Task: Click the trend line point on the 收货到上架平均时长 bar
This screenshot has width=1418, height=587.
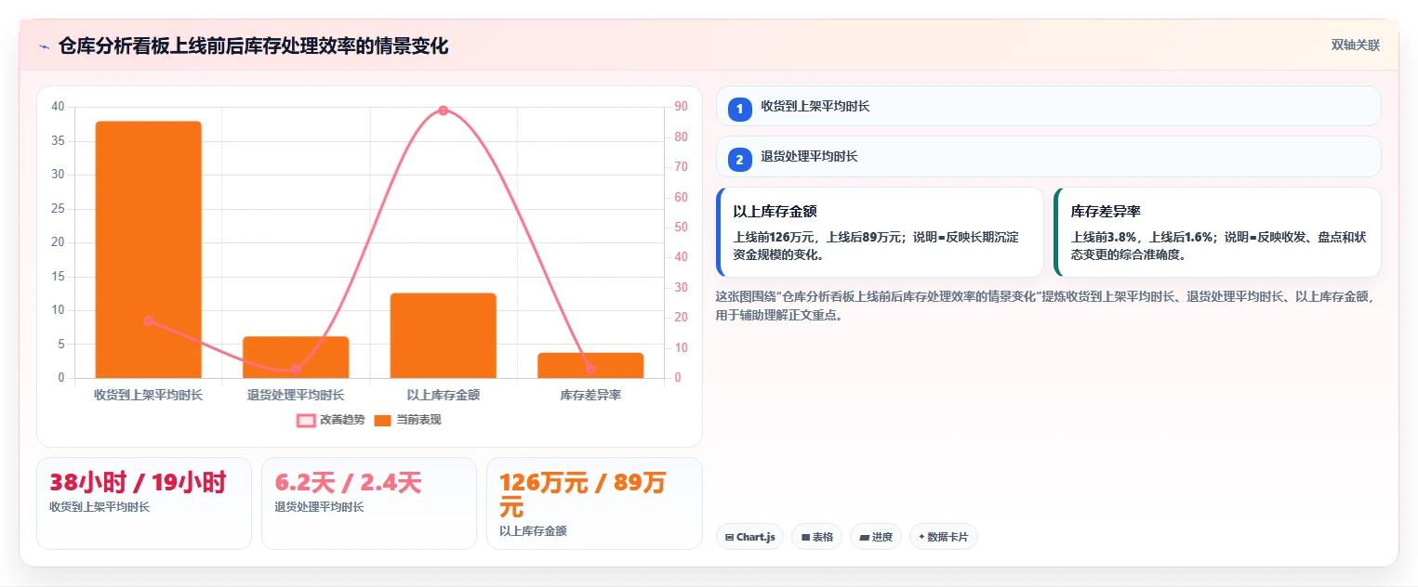Action: point(148,320)
